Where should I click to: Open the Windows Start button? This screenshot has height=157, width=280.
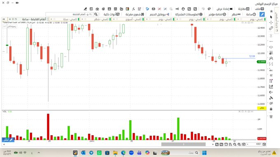click(x=204, y=153)
